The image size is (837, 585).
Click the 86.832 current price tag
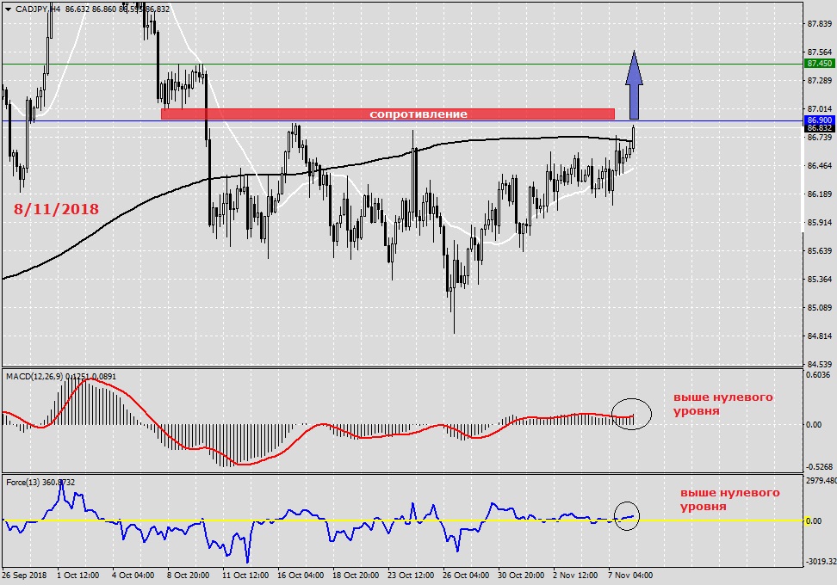point(819,128)
